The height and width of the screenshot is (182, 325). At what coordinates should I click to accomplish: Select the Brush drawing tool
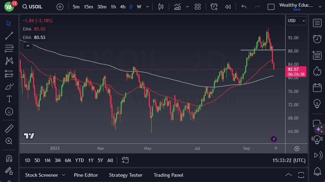click(9, 86)
